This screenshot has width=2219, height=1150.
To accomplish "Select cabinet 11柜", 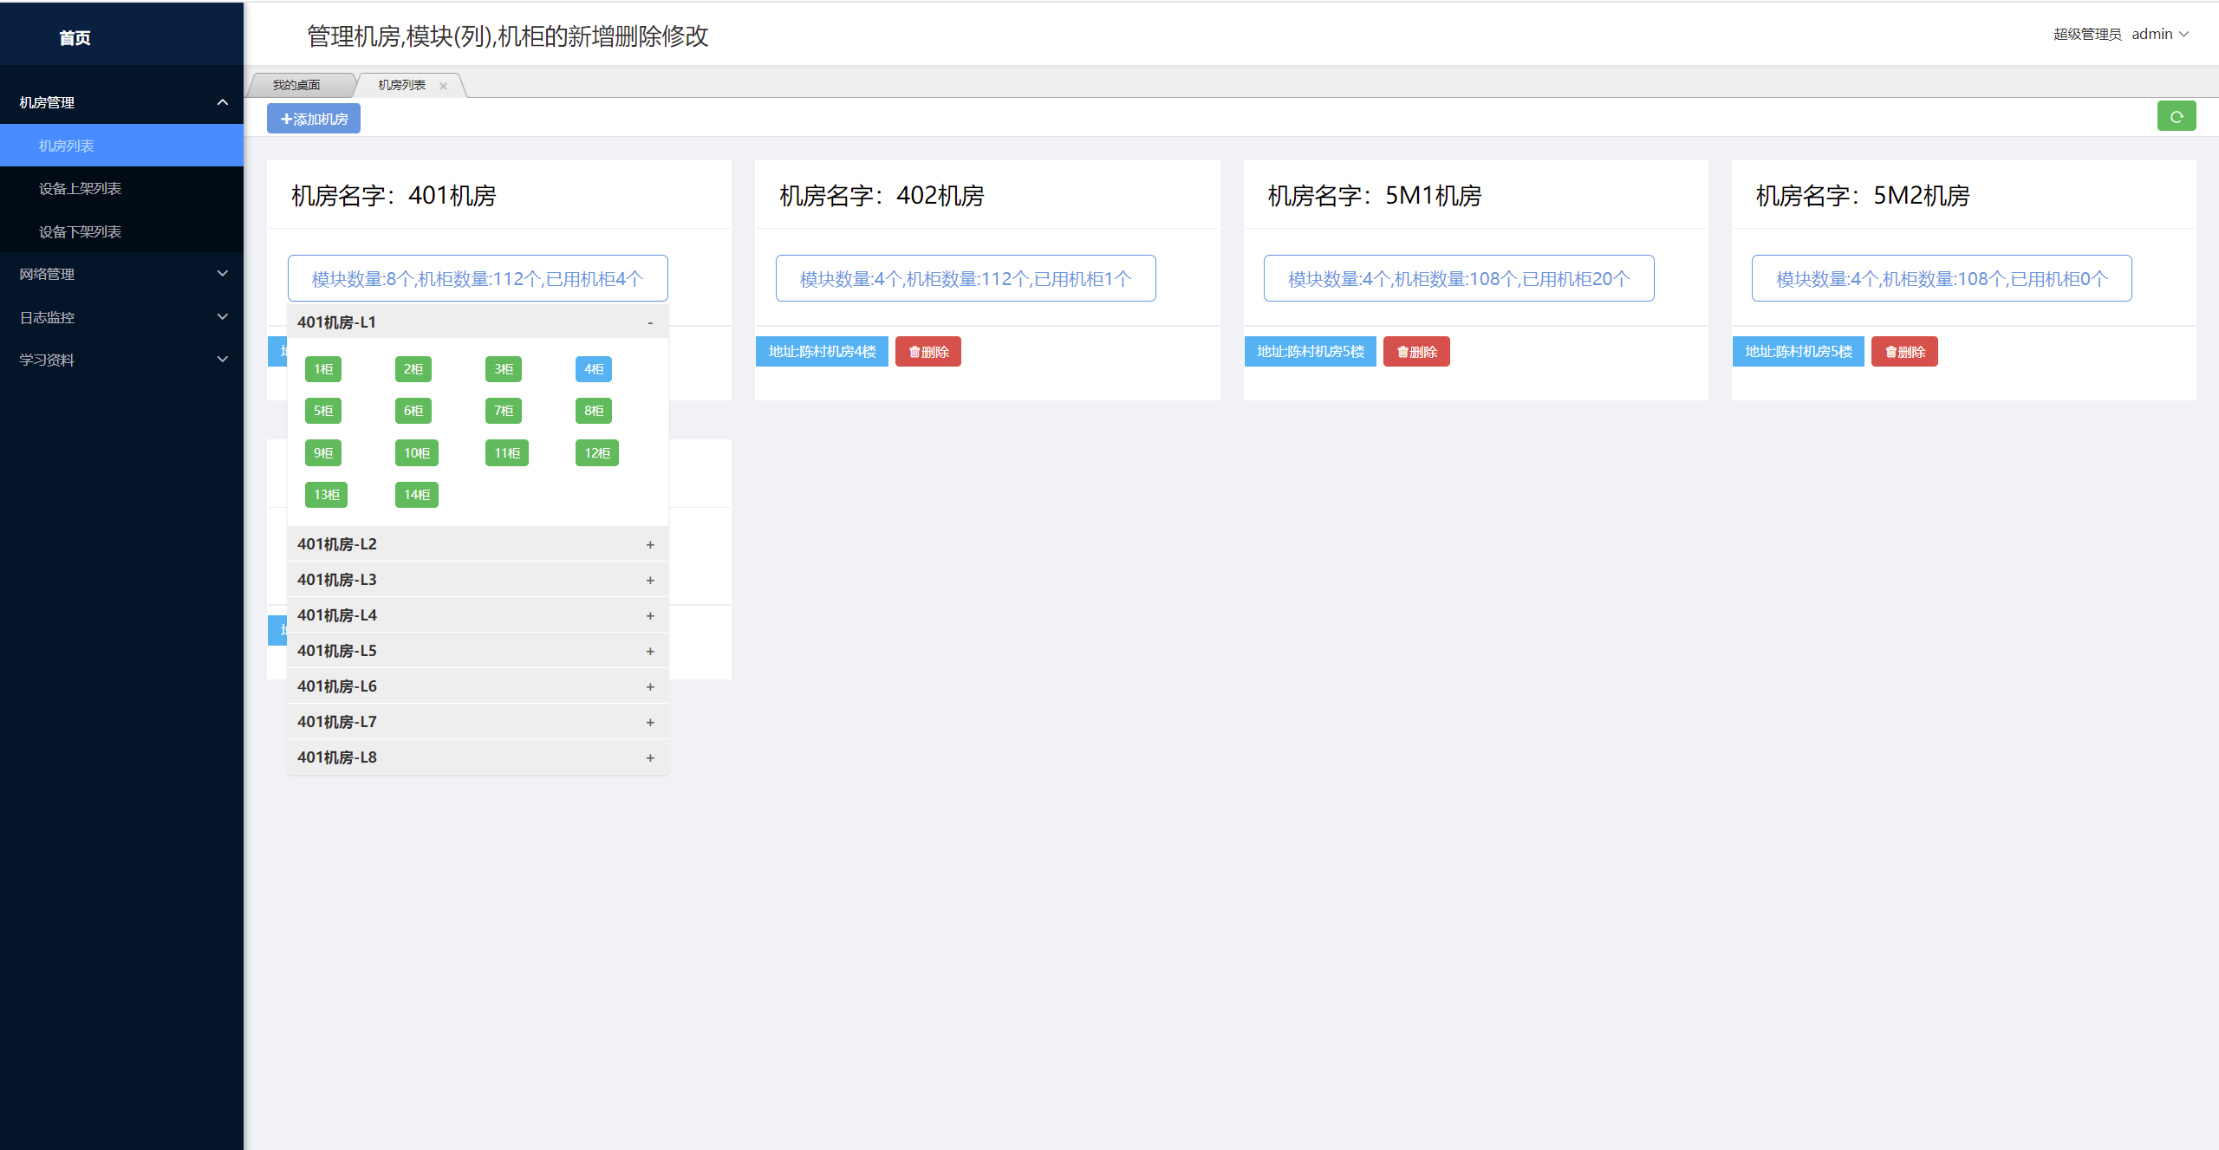I will (507, 453).
